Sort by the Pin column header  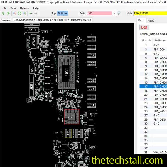pos(146,40)
